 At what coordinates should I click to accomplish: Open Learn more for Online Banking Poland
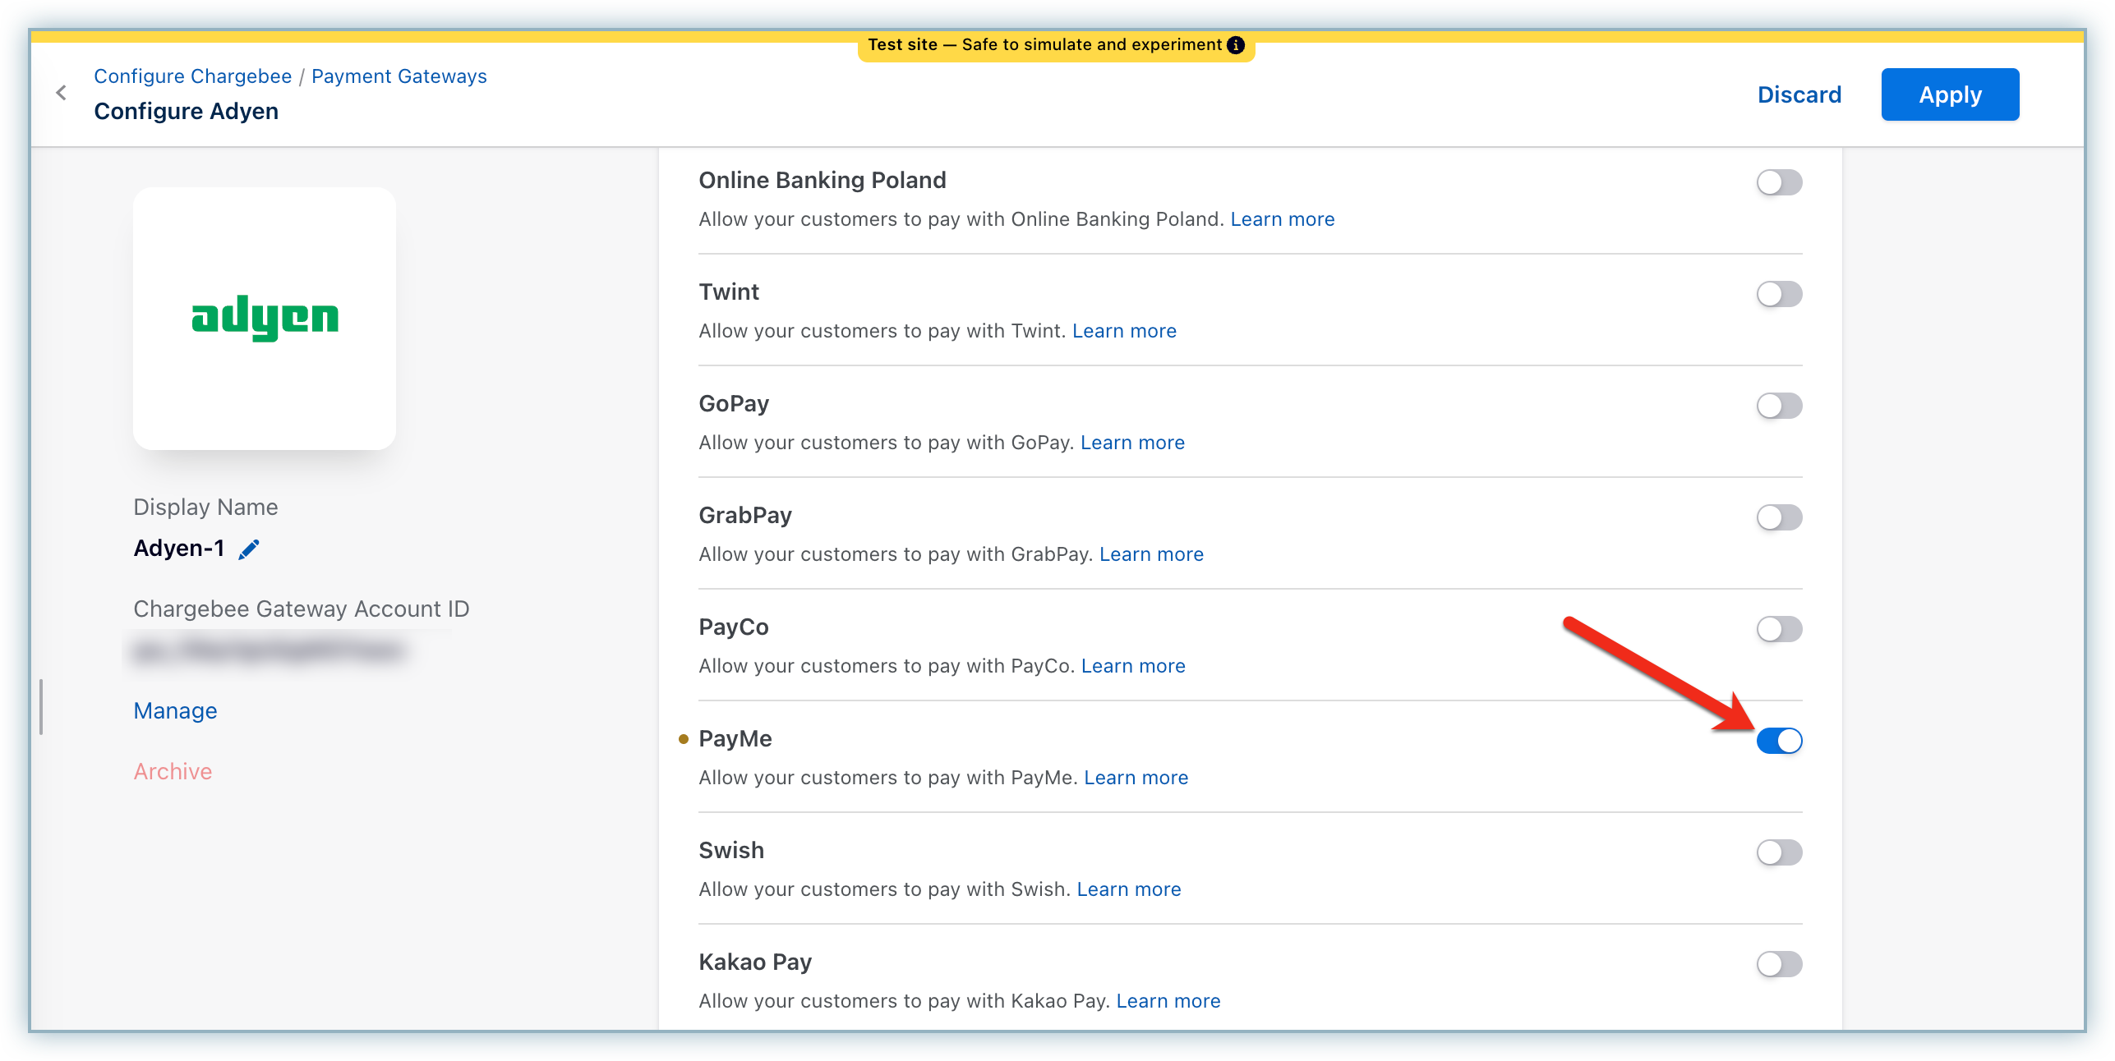click(1282, 219)
